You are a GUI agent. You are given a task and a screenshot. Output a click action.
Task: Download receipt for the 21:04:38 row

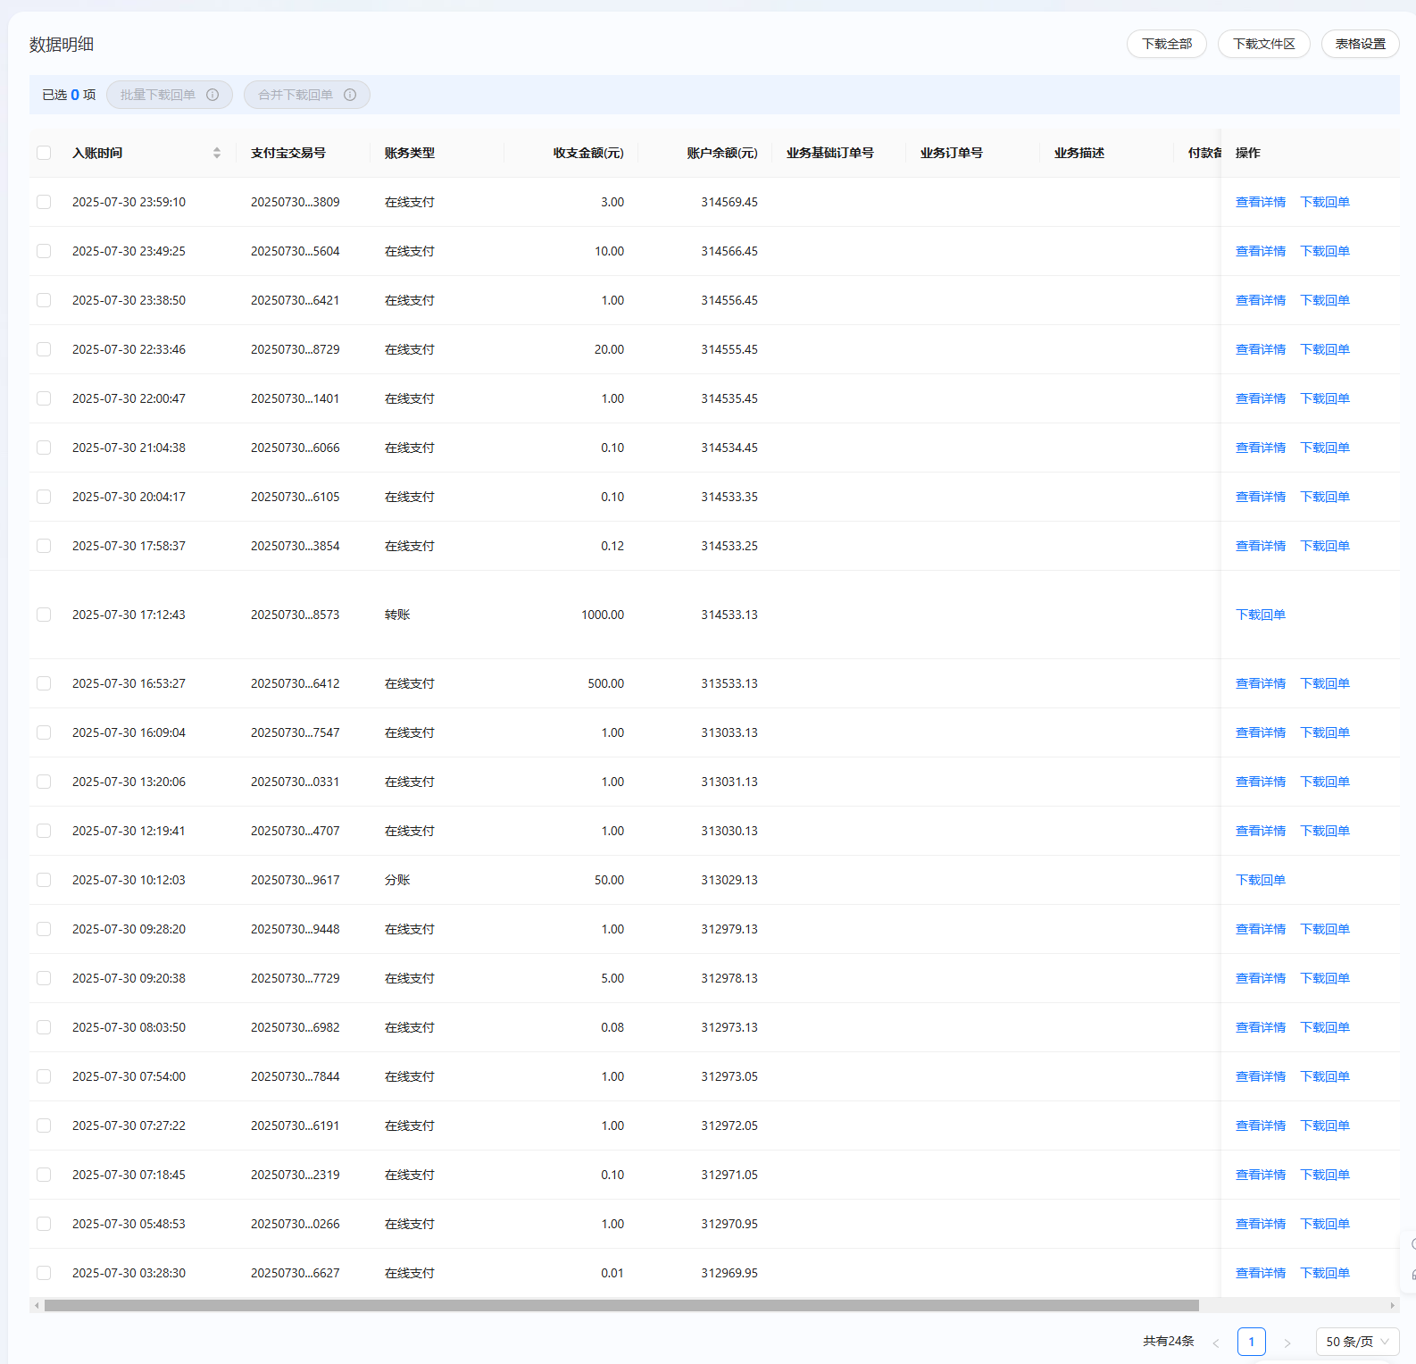1325,448
